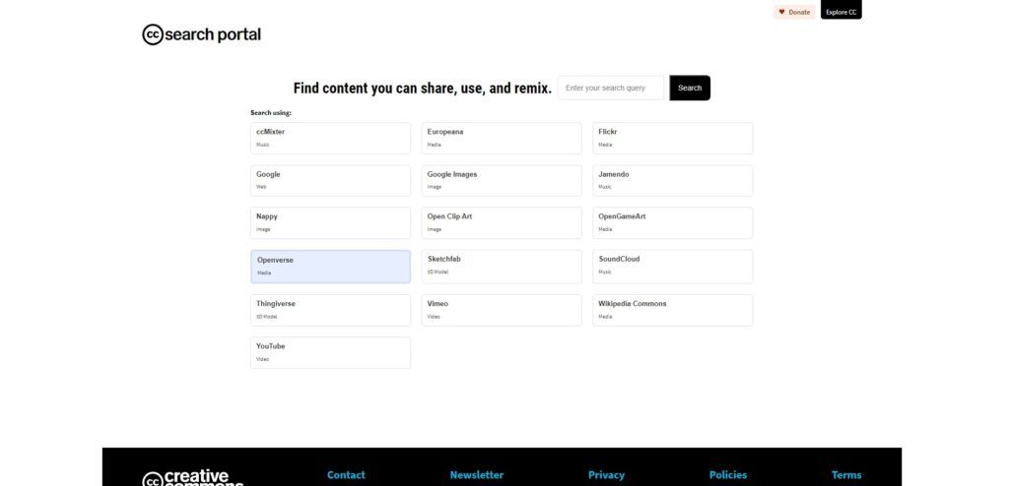
Task: Select Vimeo Video source
Action: tap(502, 311)
